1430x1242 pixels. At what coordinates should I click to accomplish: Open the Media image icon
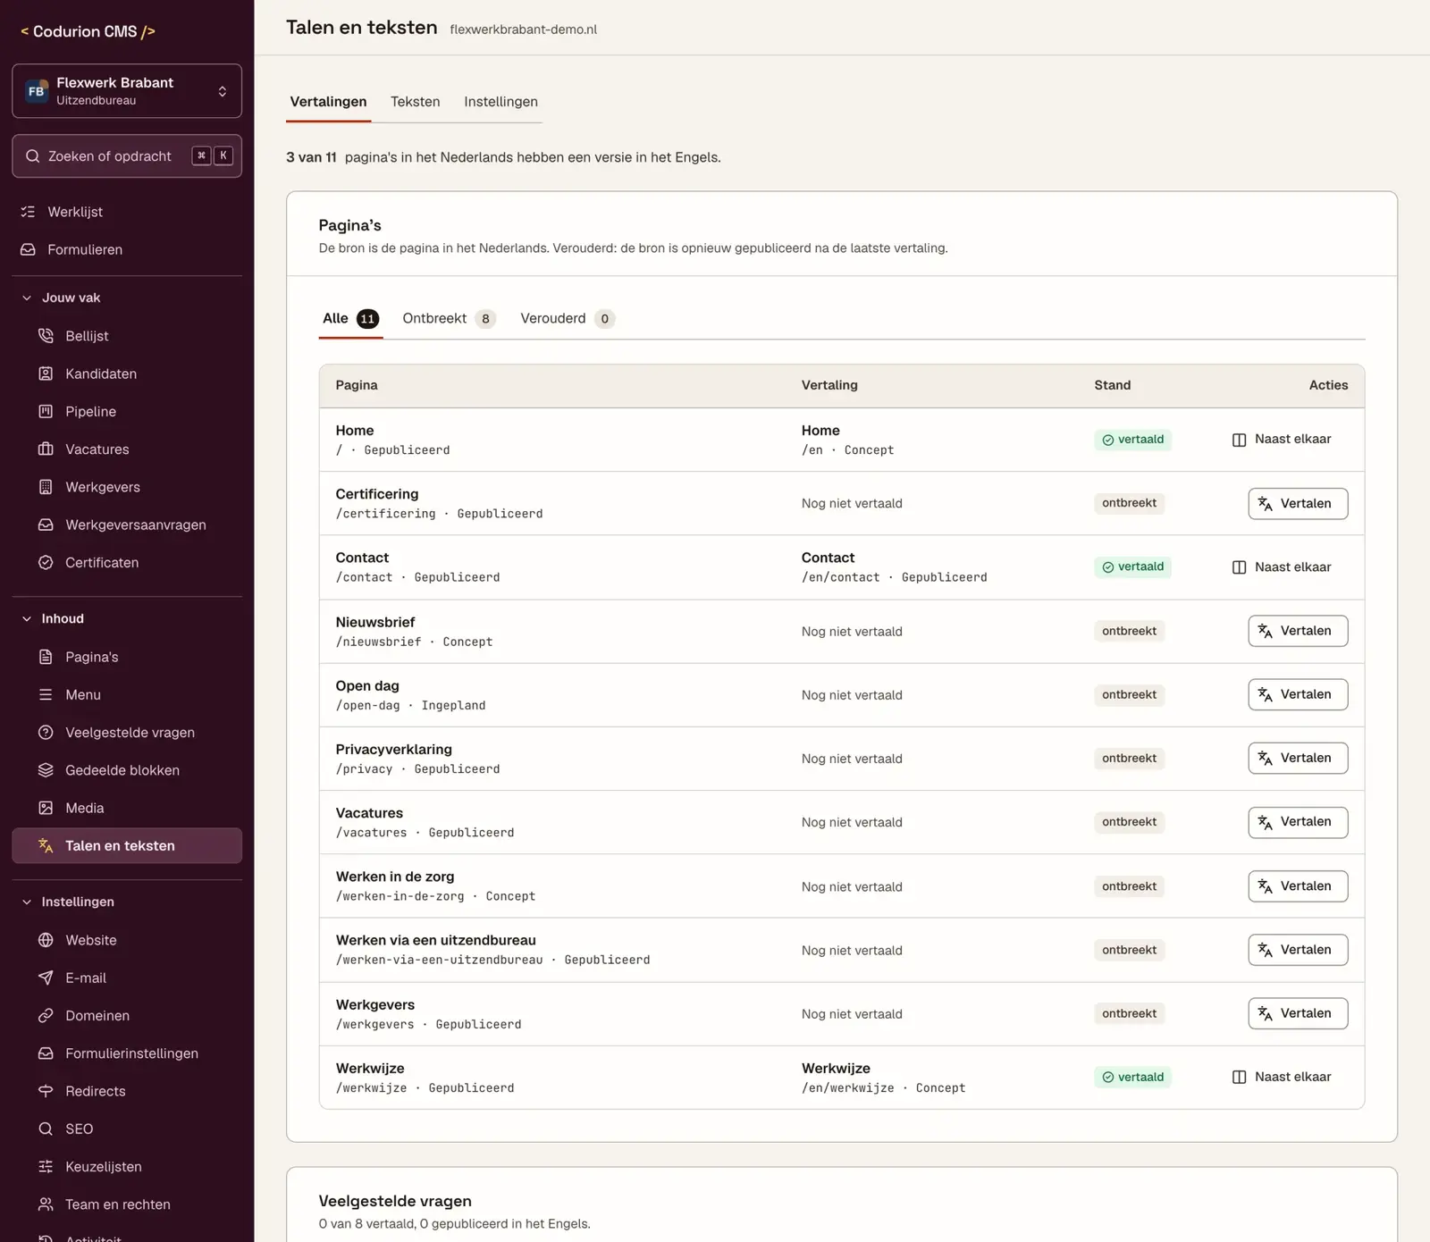pos(46,808)
